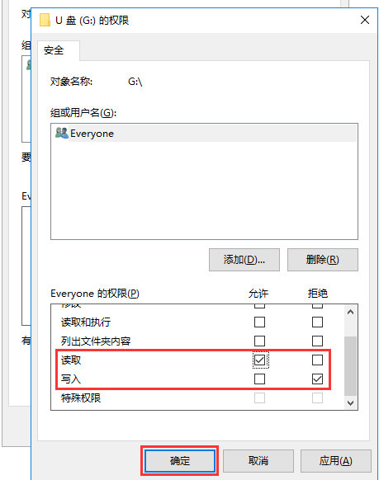The height and width of the screenshot is (480, 379).
Task: Click the scroll up arrow in permissions list
Action: pyautogui.click(x=350, y=313)
